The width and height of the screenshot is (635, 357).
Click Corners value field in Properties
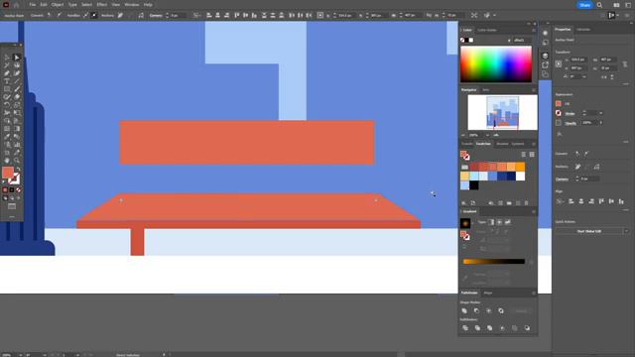590,178
